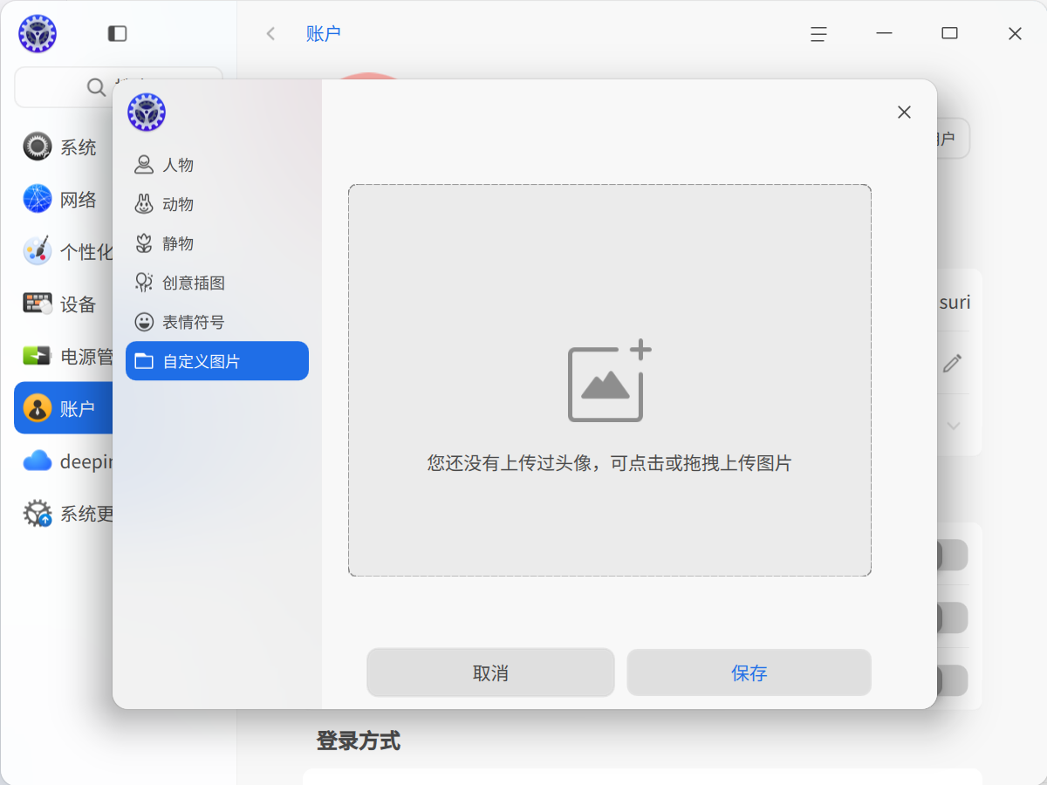Image resolution: width=1047 pixels, height=785 pixels.
Task: Toggle the sidebar panel icon in Control Center
Action: click(117, 33)
